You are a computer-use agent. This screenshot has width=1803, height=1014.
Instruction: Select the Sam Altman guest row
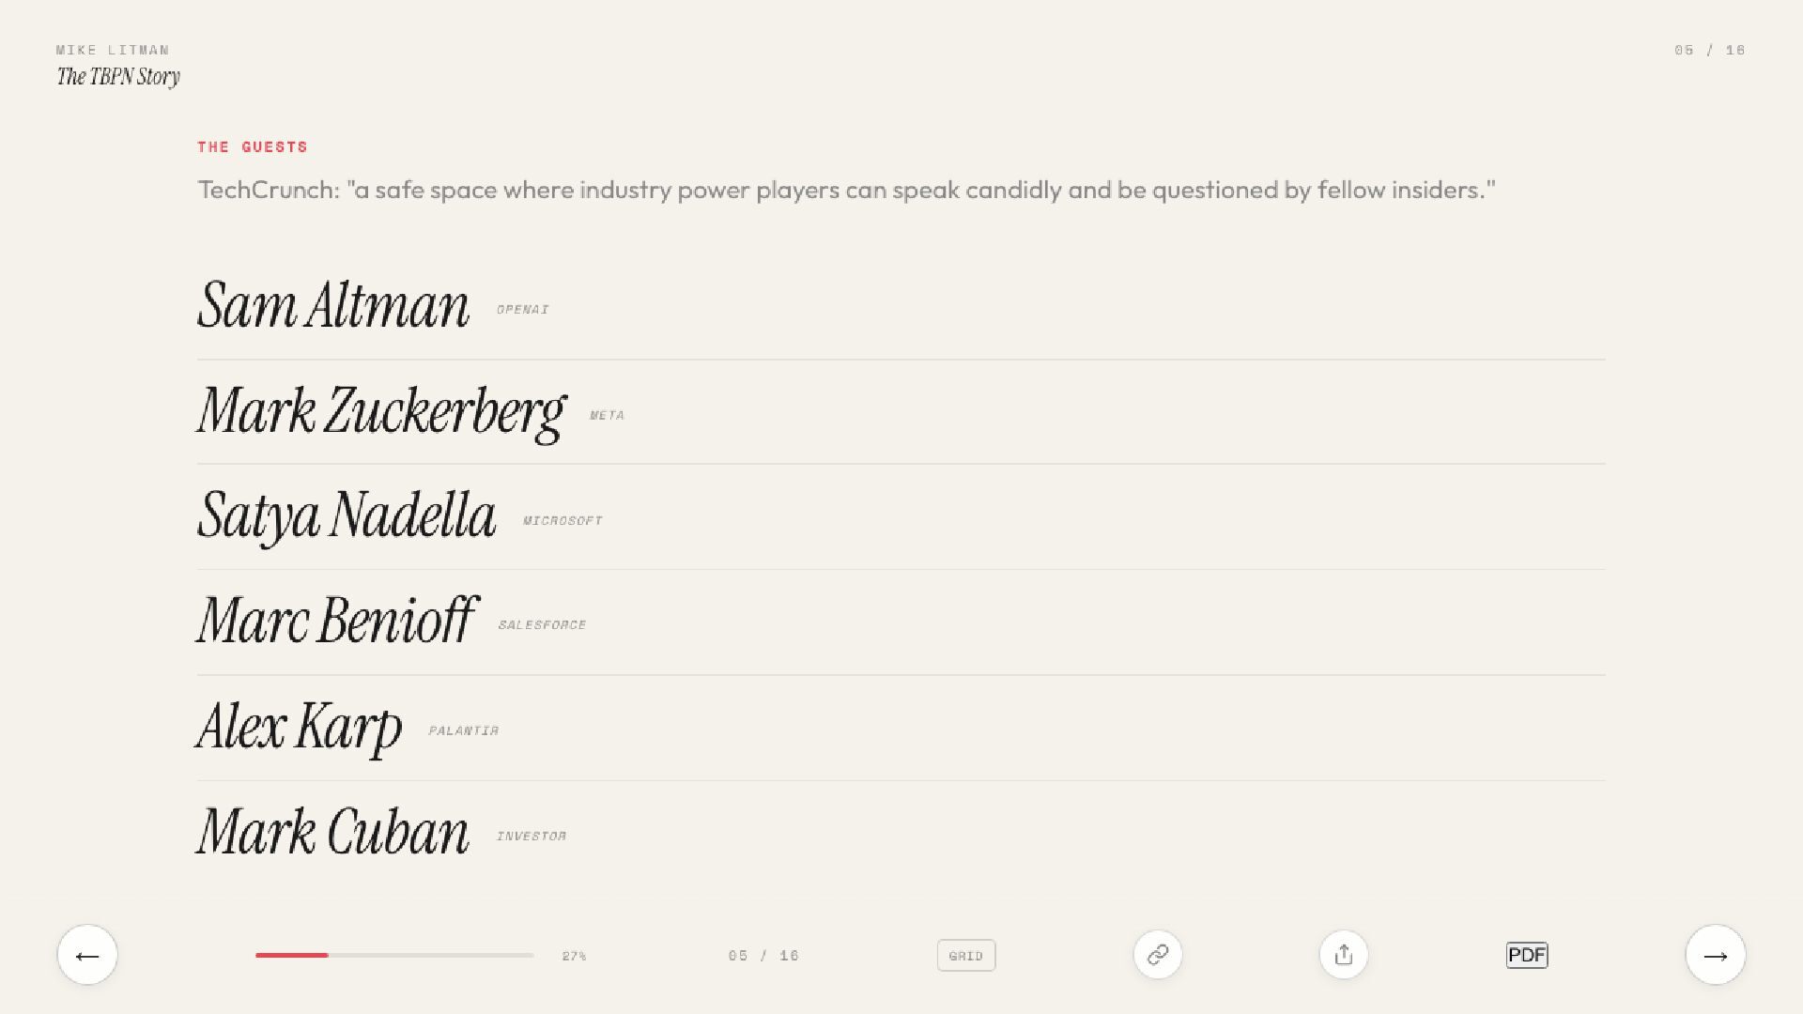point(333,305)
